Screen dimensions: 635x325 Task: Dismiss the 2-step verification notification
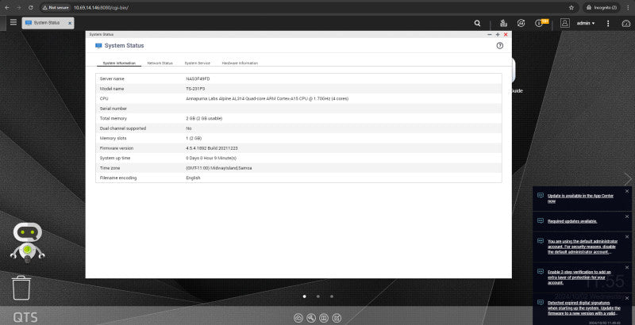tap(627, 268)
